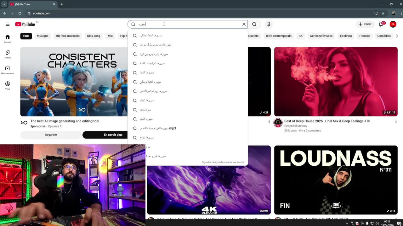Screen dimensions: 403x226
Task: Open the notifications bell
Action: [x=381, y=24]
